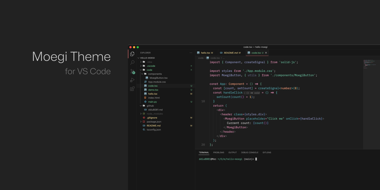Image resolution: width=380 pixels, height=190 pixels.
Task: Select the DEBUG CONSOLE panel tab
Action: point(250,153)
